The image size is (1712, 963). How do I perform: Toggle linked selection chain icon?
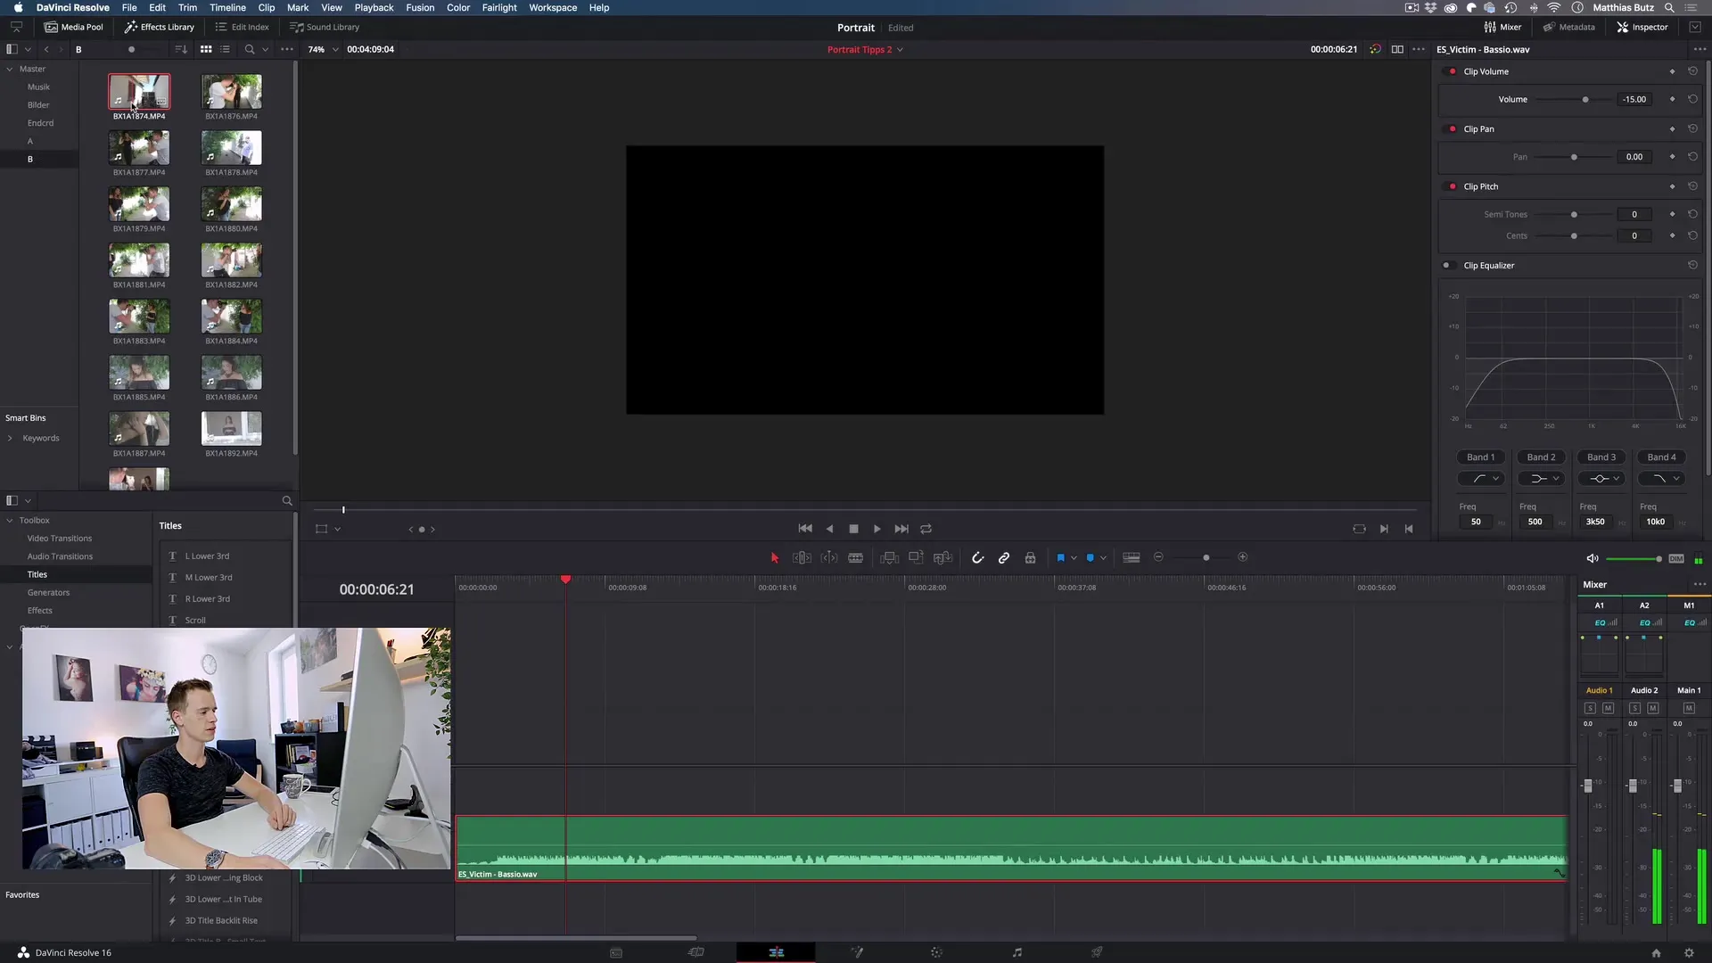pos(1004,557)
